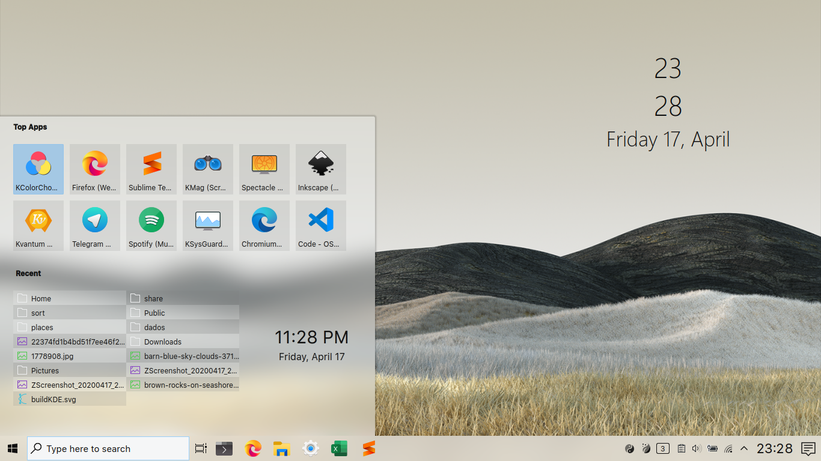Click battery status tray icon
The width and height of the screenshot is (821, 461).
[713, 448]
